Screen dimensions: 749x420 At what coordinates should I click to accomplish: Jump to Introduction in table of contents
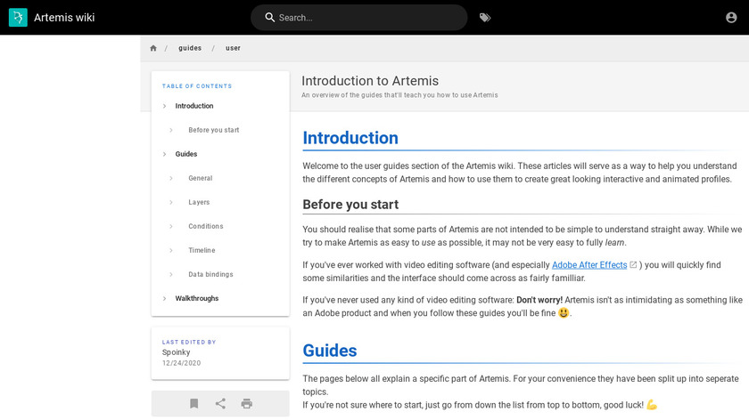pyautogui.click(x=194, y=106)
